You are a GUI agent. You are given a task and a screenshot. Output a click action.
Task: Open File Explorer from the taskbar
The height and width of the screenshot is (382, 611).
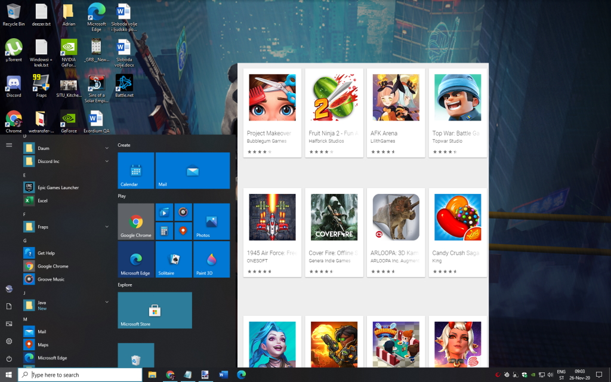[152, 375]
